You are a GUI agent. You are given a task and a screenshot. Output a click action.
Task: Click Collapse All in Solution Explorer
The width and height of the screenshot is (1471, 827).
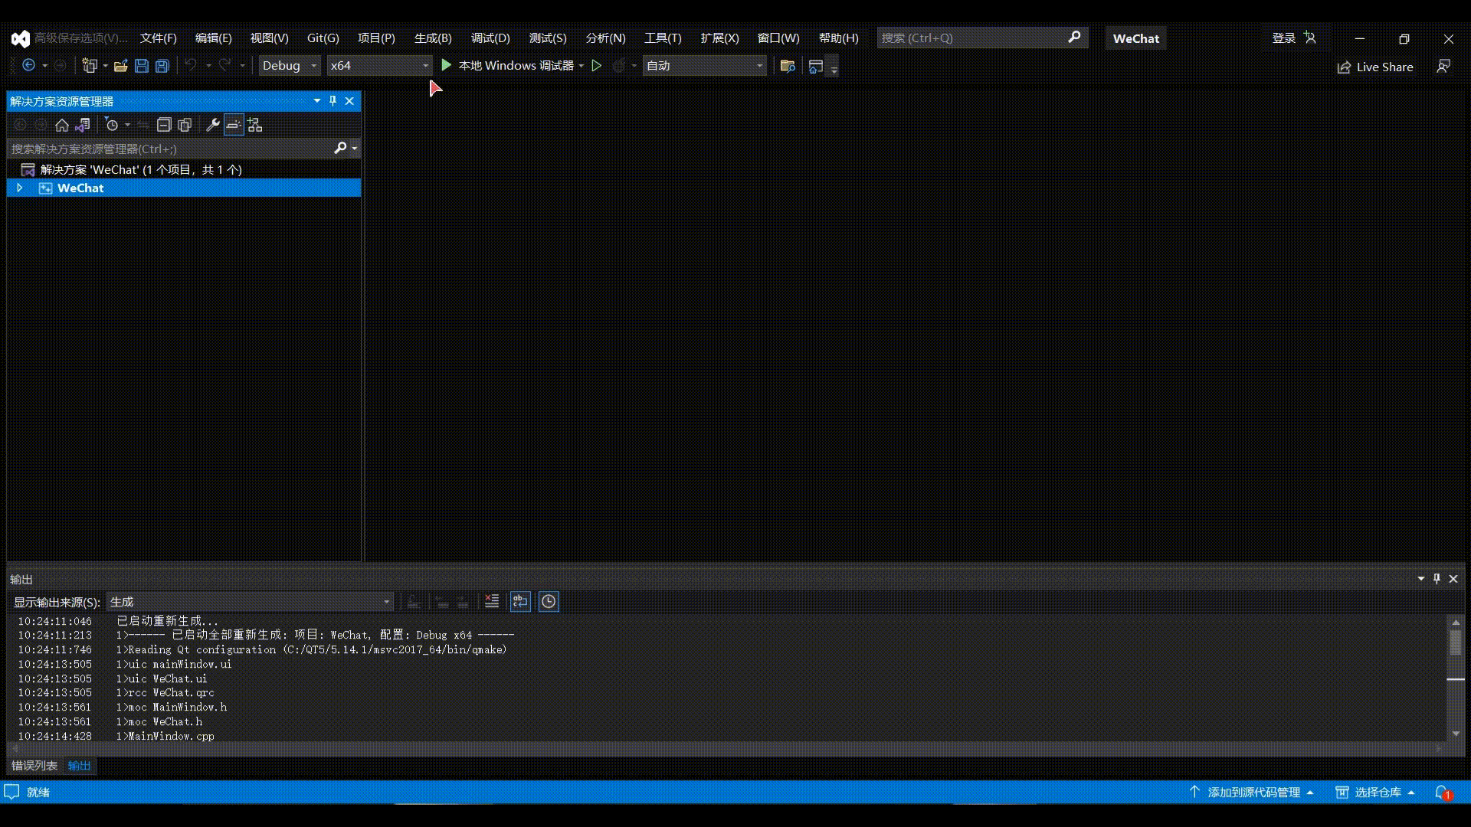click(x=163, y=125)
